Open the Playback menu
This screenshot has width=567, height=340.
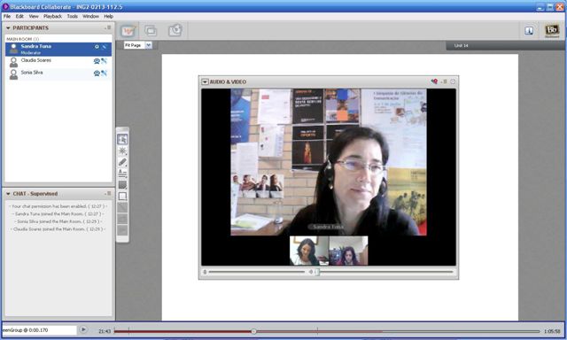click(52, 16)
